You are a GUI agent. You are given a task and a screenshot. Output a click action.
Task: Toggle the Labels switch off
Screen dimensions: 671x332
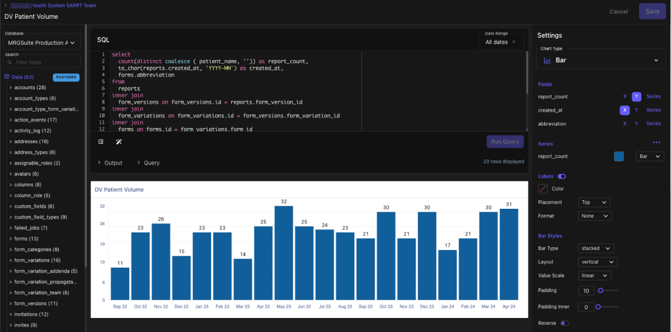click(x=562, y=177)
